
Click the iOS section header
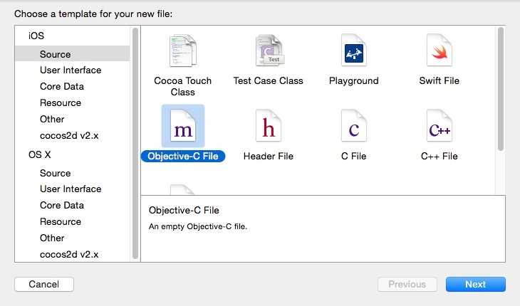[36, 36]
